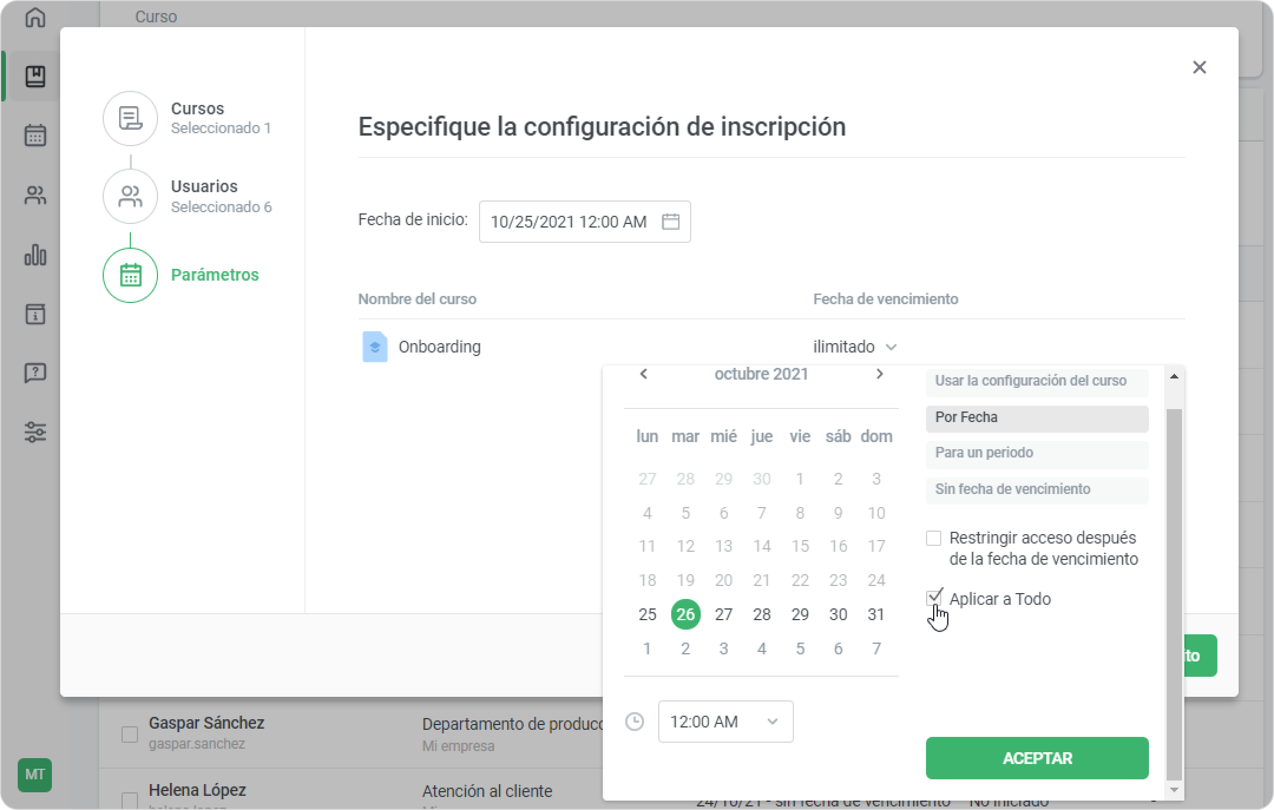Open the Reports bar chart icon
Screen dimensions: 1274x810
pyautogui.click(x=35, y=255)
